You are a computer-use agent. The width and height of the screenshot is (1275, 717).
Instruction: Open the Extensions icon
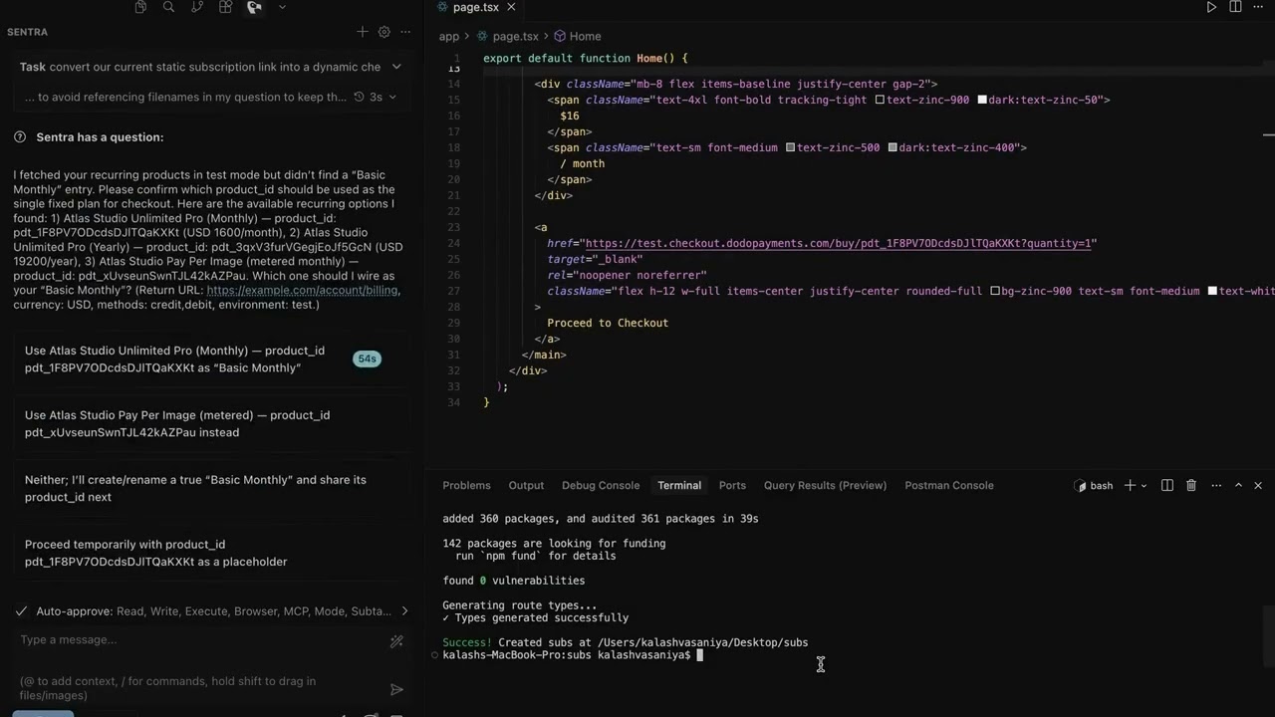(225, 7)
